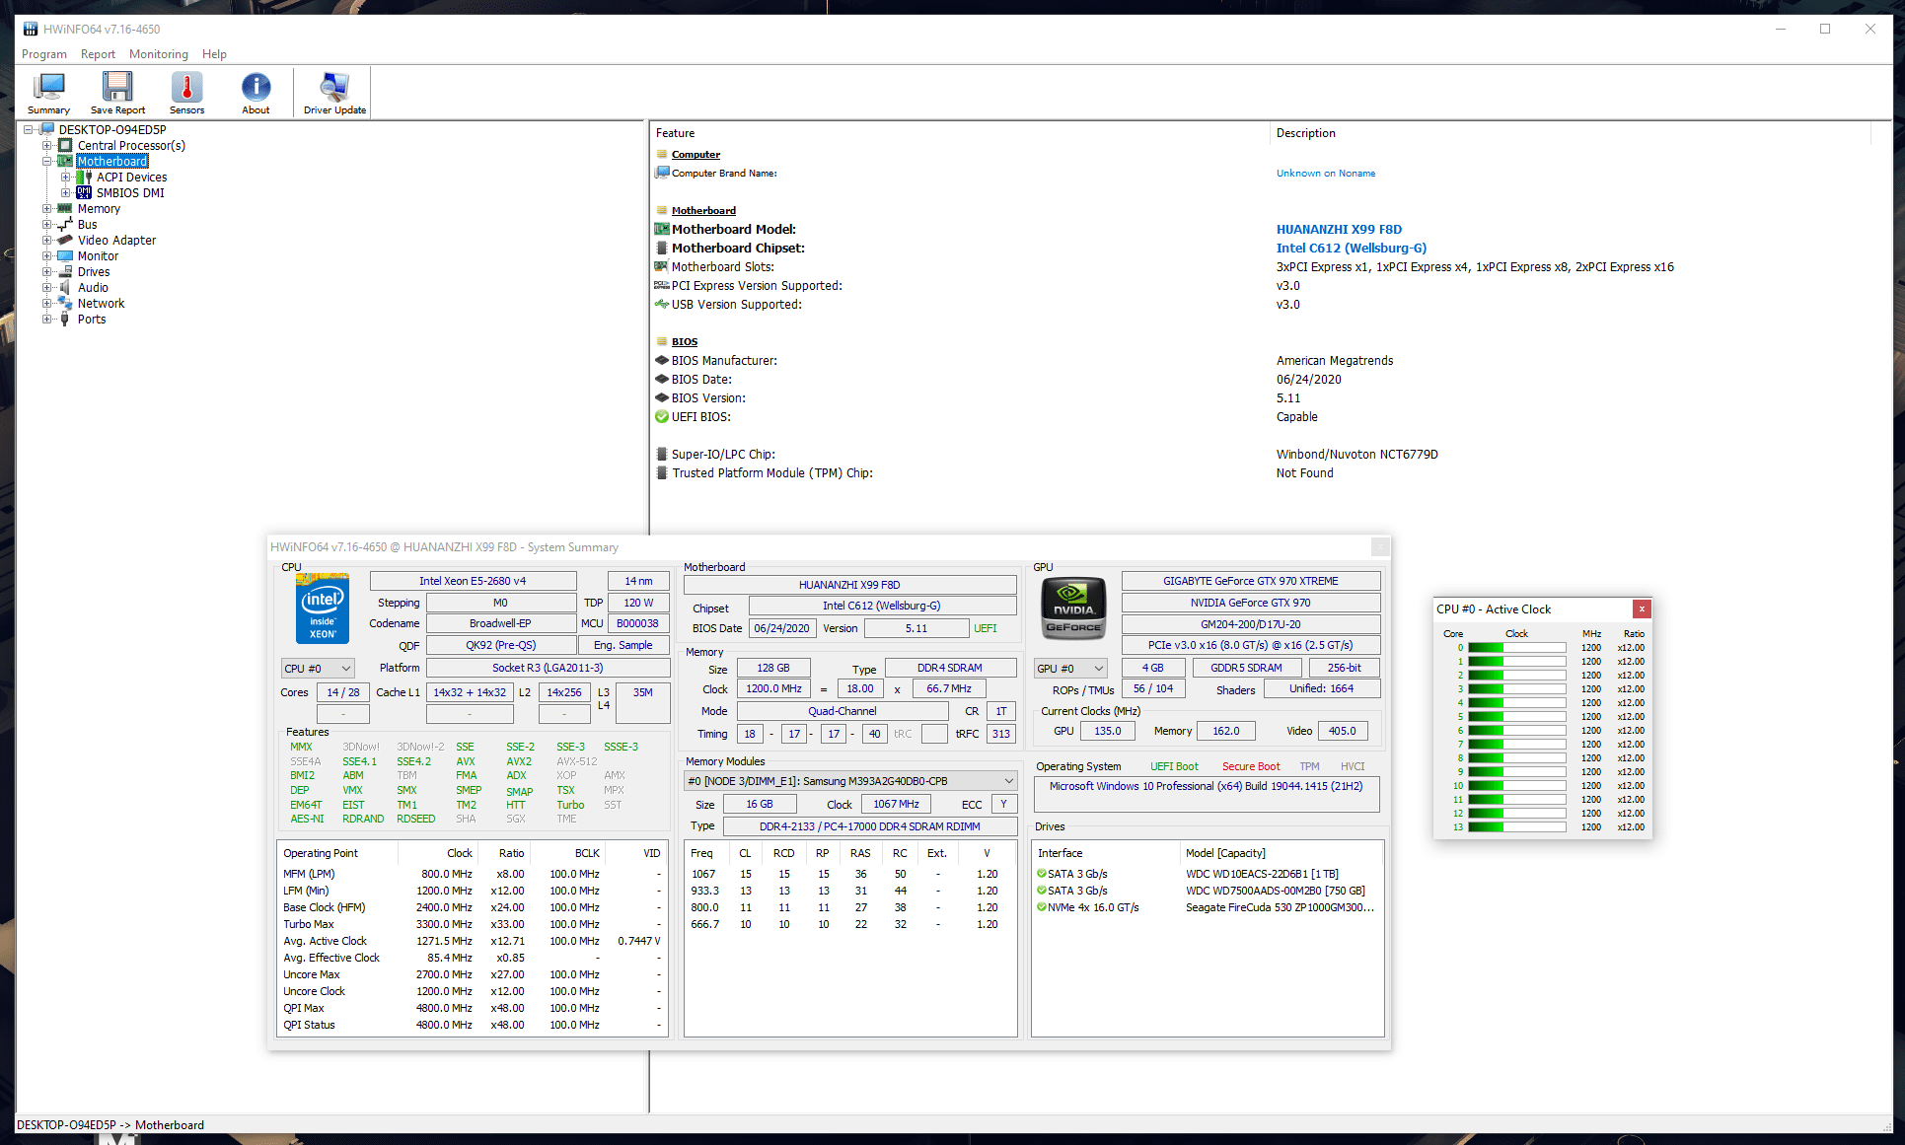
Task: Click the DESKTOP-O94ED5P computer icon in the tree
Action: click(47, 129)
